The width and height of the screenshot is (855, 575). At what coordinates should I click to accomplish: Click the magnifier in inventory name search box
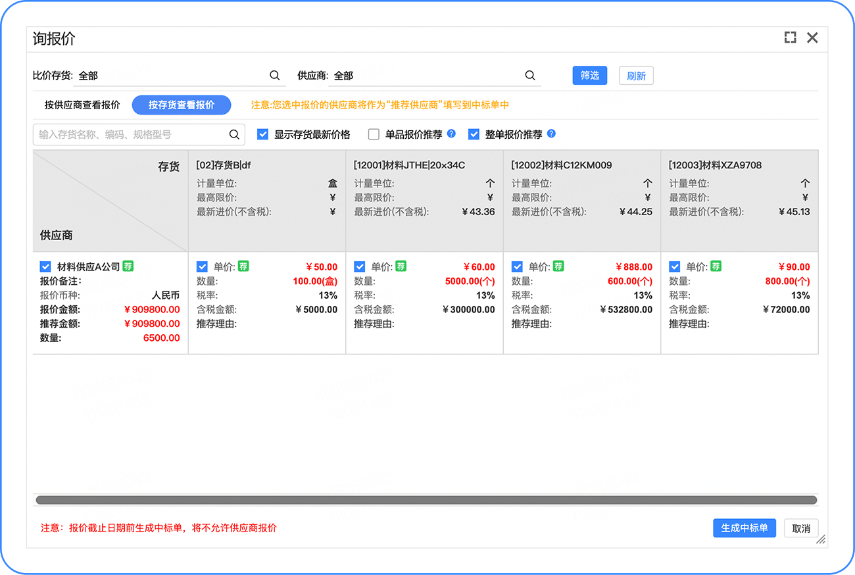pyautogui.click(x=234, y=135)
